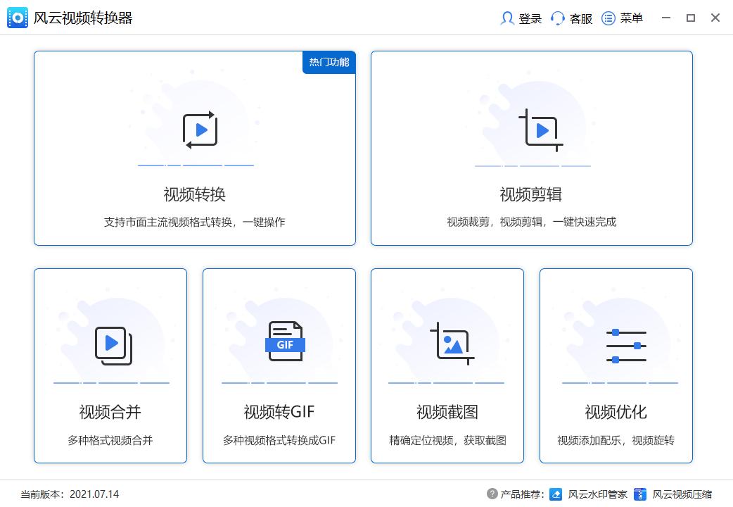This screenshot has height=507, width=733.
Task: Select the 视频合并 video merge feature
Action: [110, 365]
